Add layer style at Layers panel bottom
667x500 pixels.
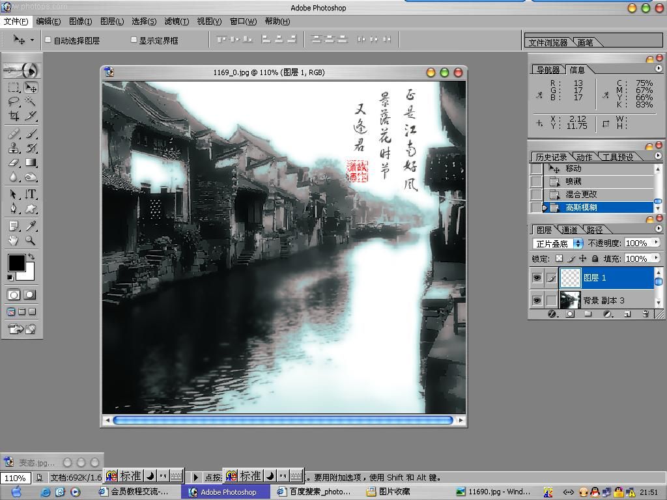(552, 314)
